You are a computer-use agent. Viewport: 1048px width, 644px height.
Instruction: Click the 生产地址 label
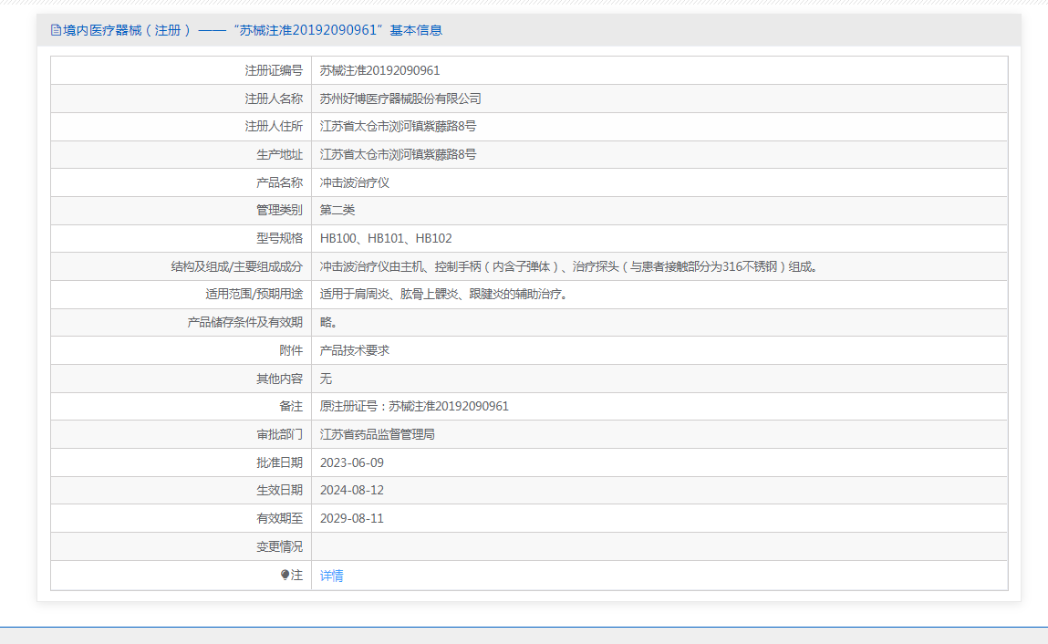279,154
